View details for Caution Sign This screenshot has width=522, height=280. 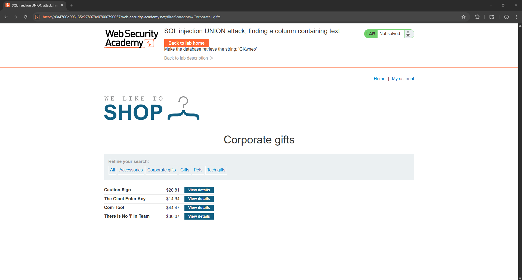(199, 190)
